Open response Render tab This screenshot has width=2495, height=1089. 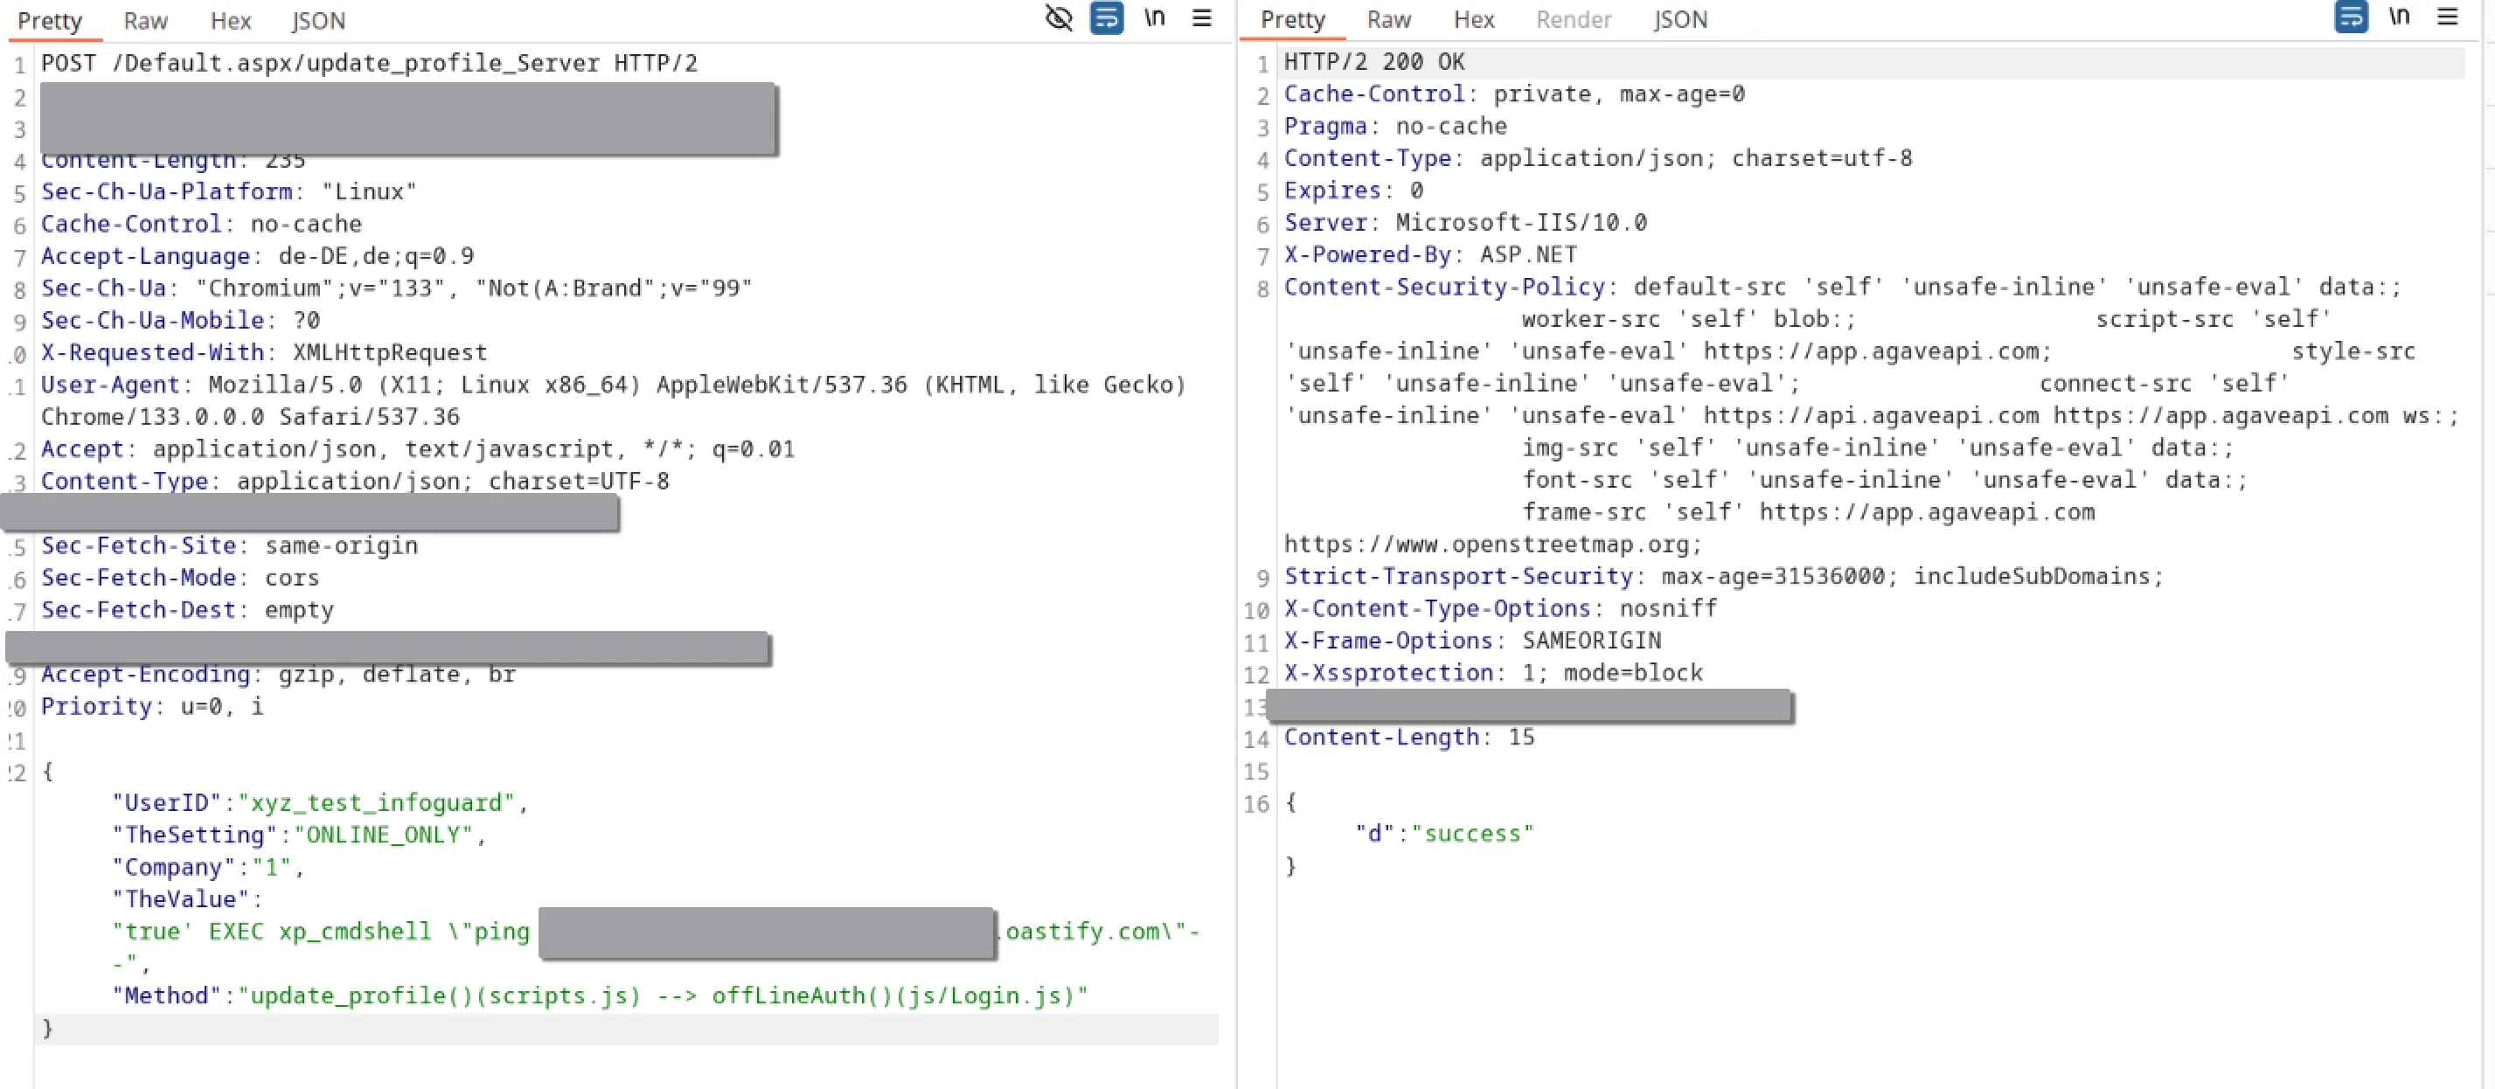click(1573, 20)
